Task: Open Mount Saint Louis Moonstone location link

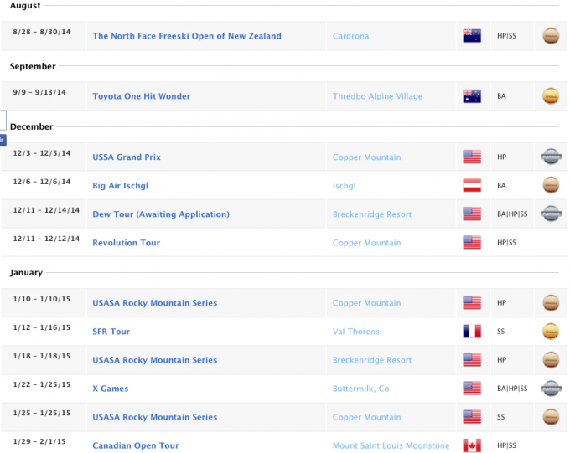Action: pyautogui.click(x=391, y=445)
